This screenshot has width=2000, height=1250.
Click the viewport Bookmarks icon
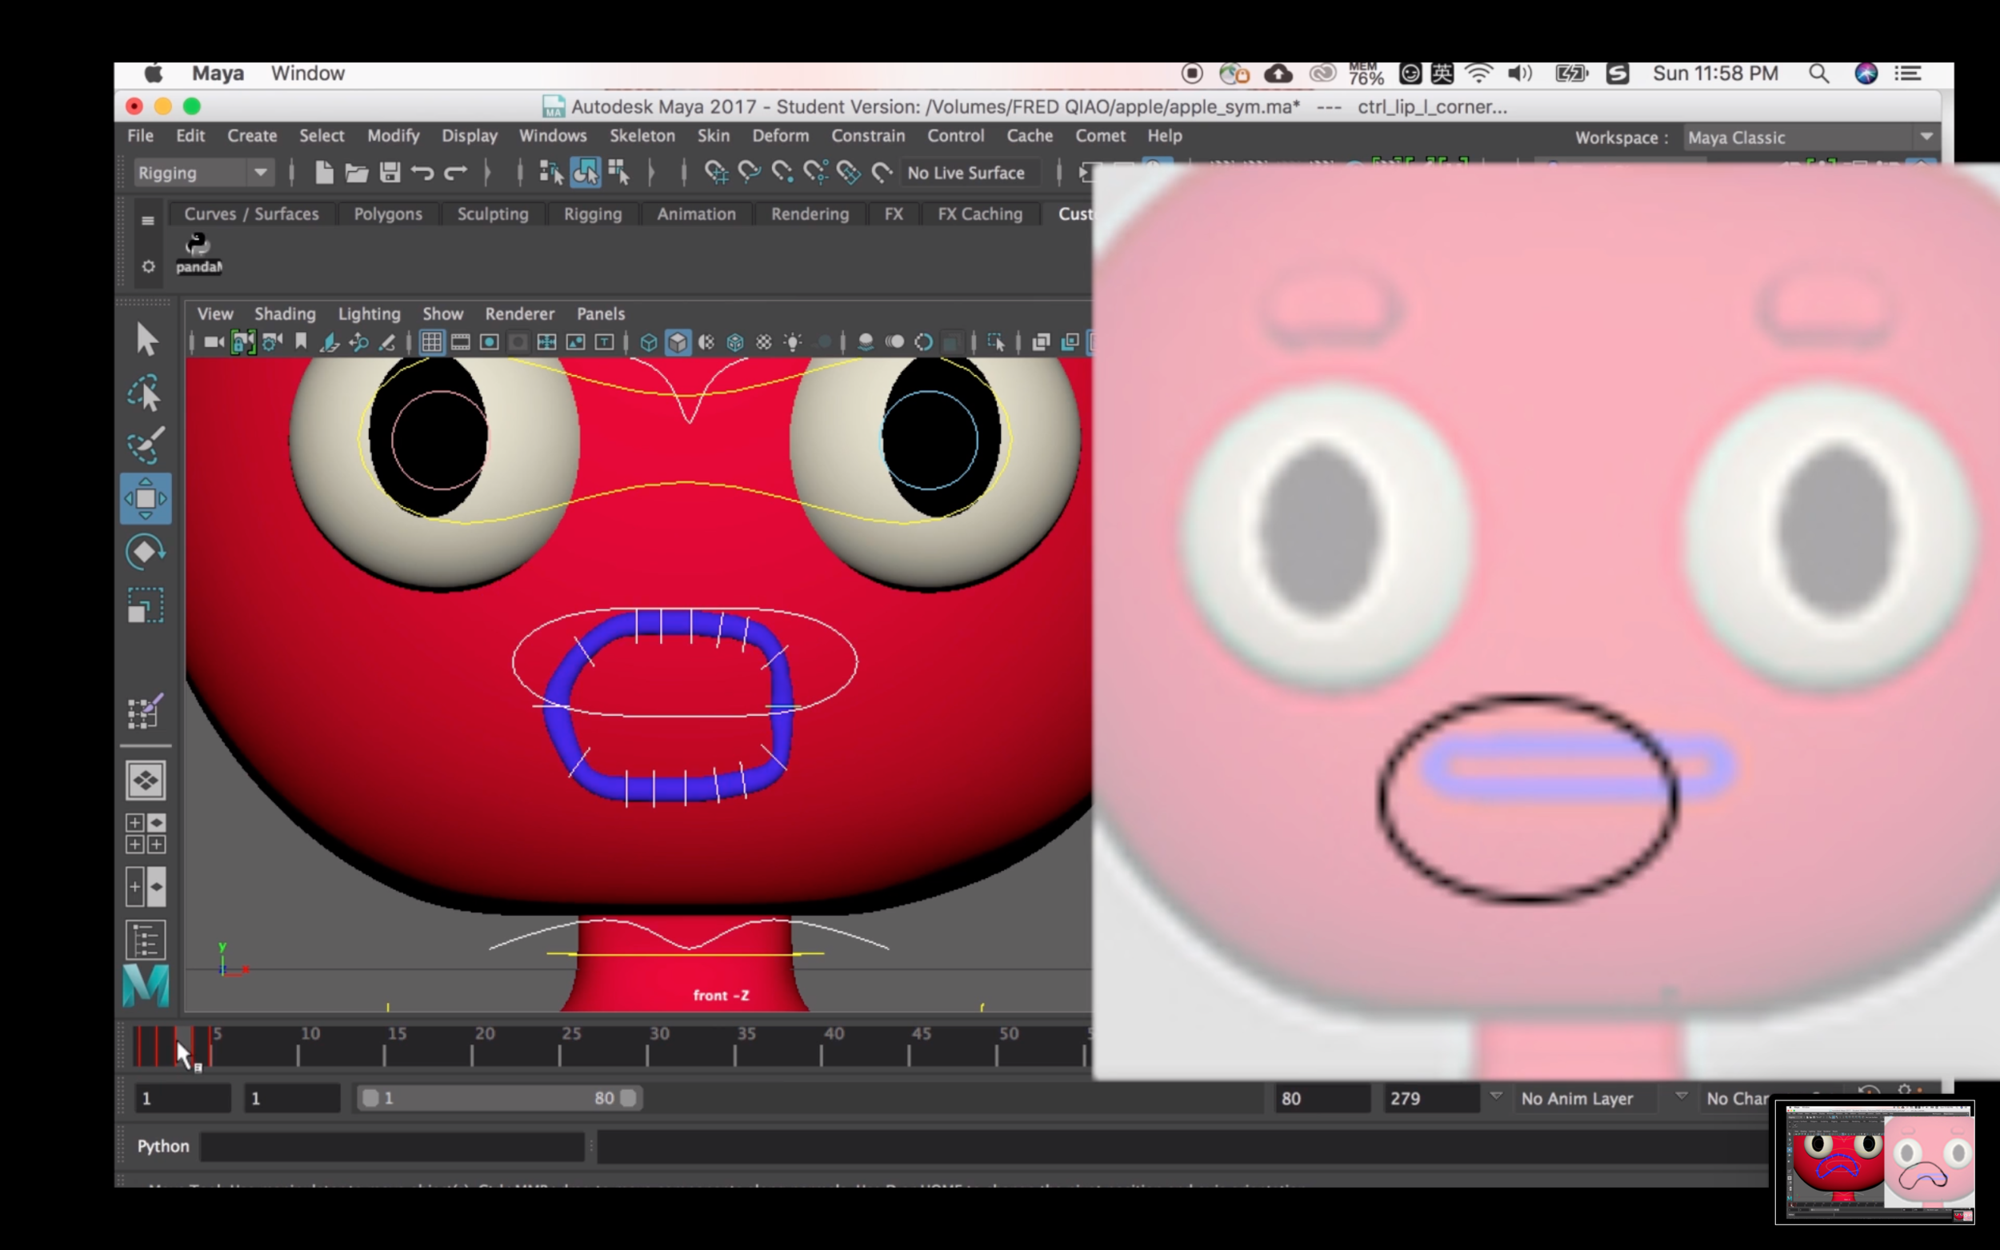click(301, 342)
